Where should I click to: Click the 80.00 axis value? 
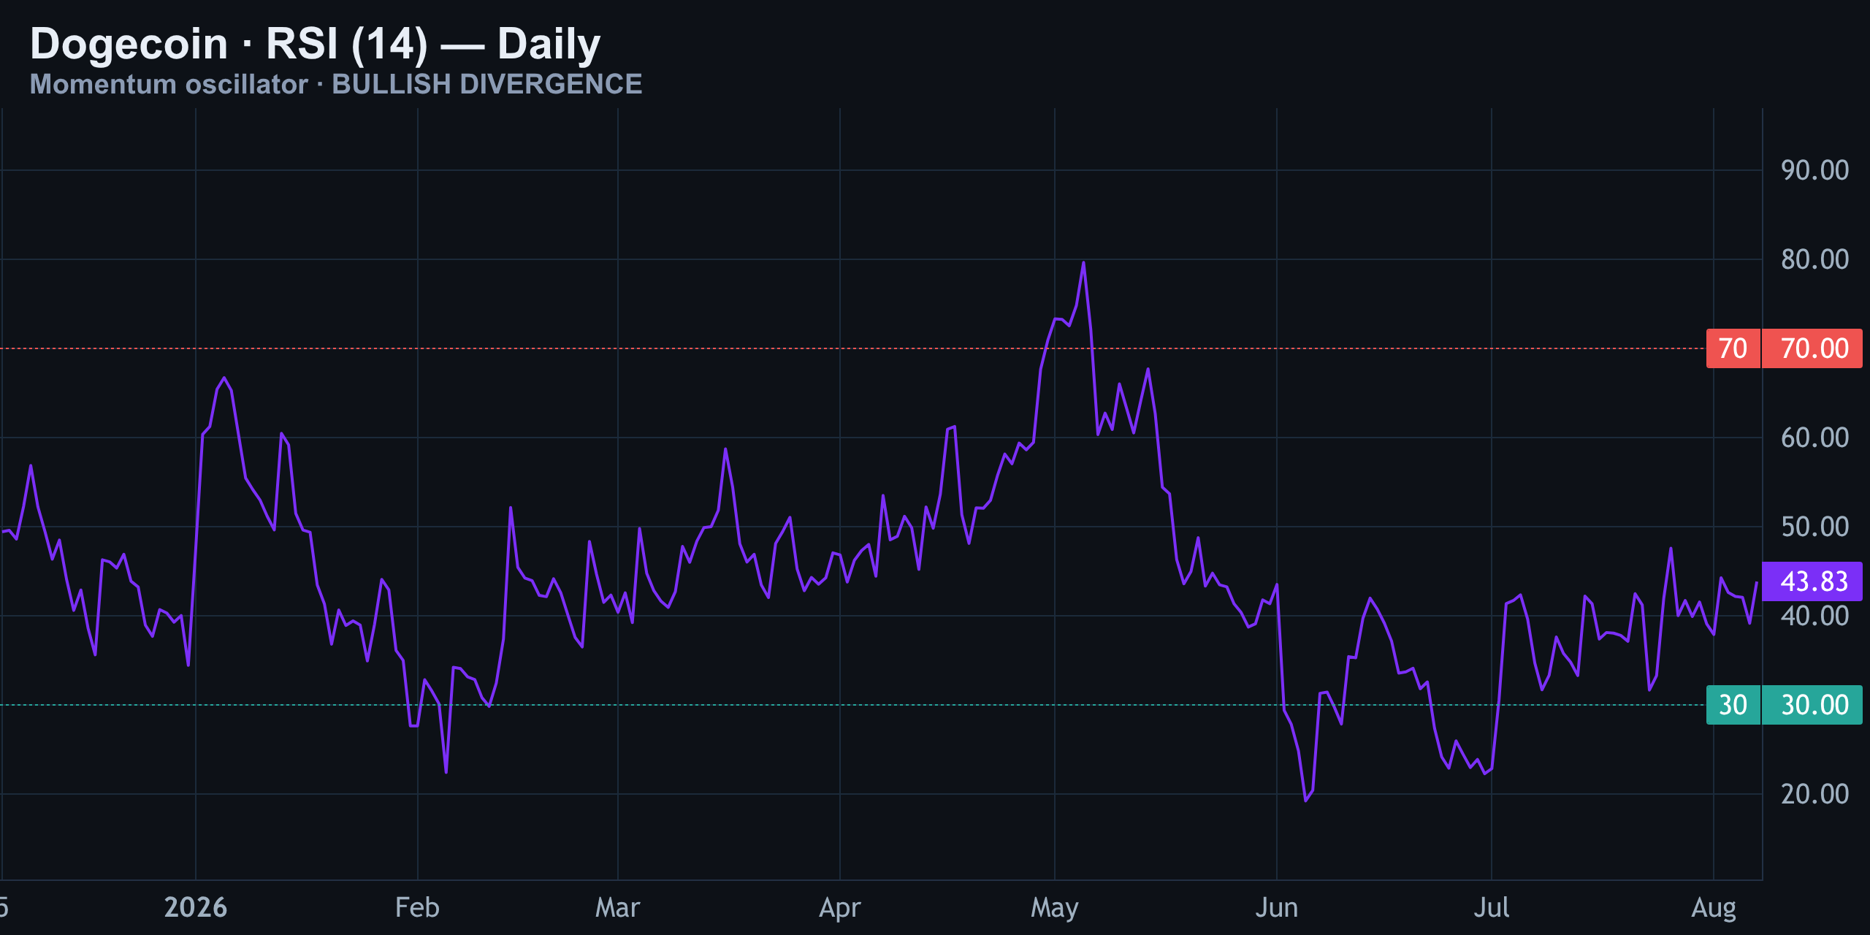click(x=1814, y=259)
